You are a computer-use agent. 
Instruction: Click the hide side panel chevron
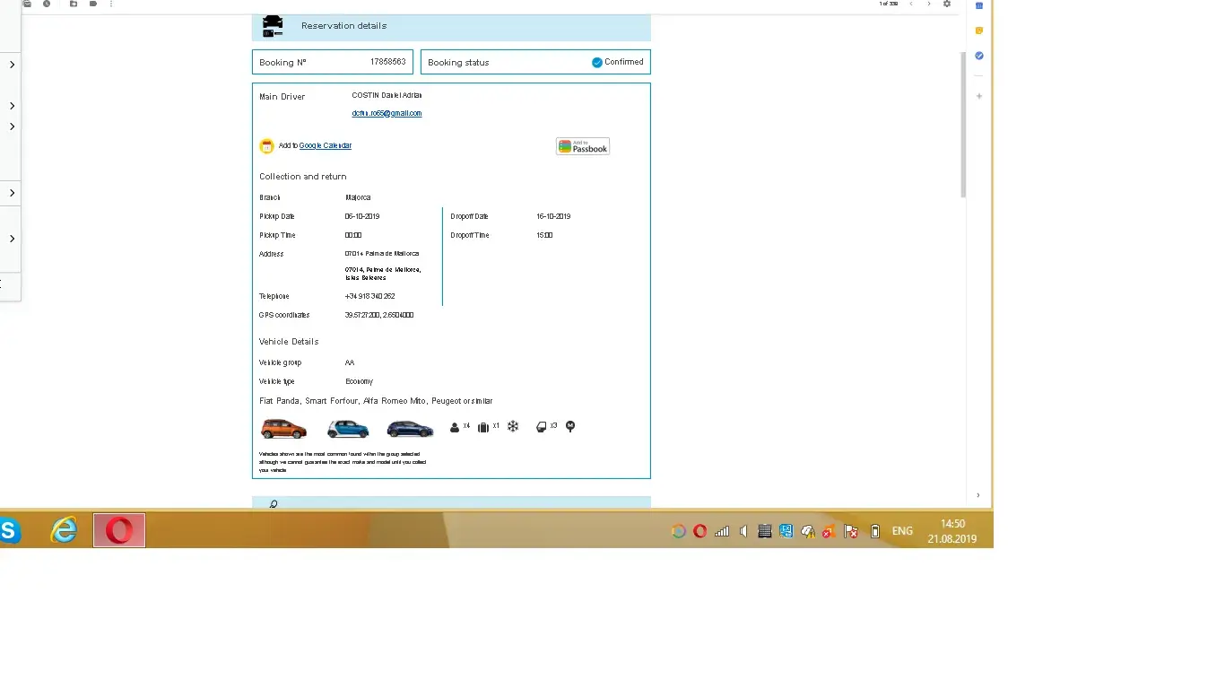click(x=977, y=495)
